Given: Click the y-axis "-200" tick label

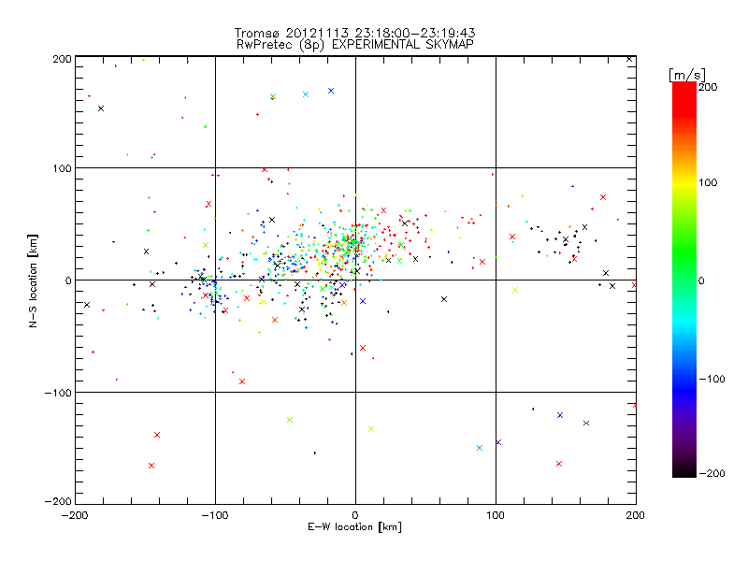Looking at the screenshot, I should coord(58,501).
